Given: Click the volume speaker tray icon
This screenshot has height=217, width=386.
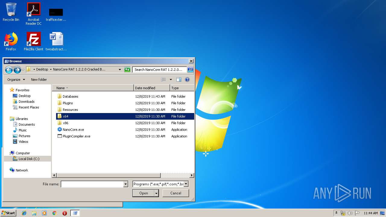Looking at the screenshot, I should (x=350, y=213).
